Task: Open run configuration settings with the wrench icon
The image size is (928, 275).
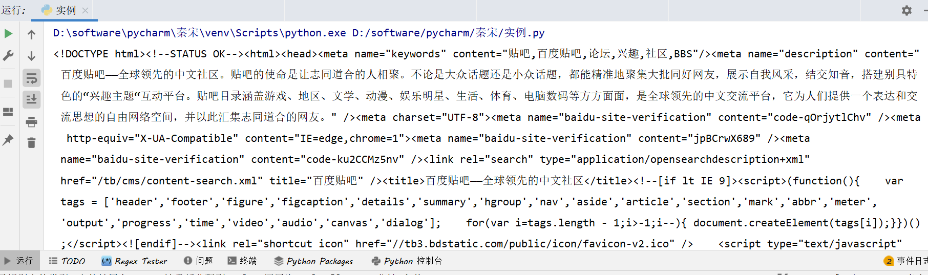Action: (x=8, y=55)
